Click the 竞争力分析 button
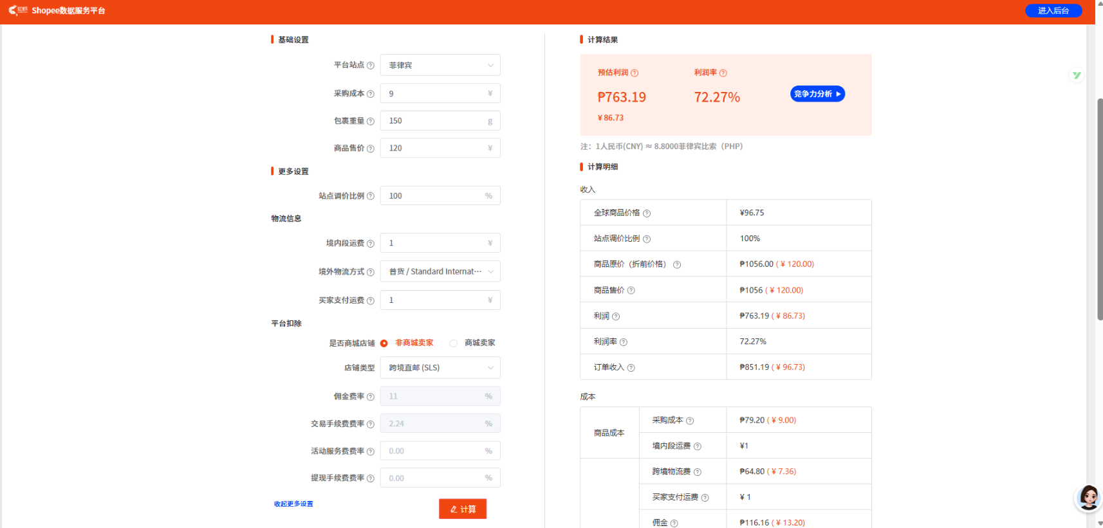Image resolution: width=1103 pixels, height=528 pixels. pyautogui.click(x=817, y=94)
